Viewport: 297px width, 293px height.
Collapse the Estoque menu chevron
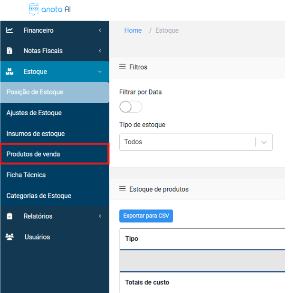[100, 72]
